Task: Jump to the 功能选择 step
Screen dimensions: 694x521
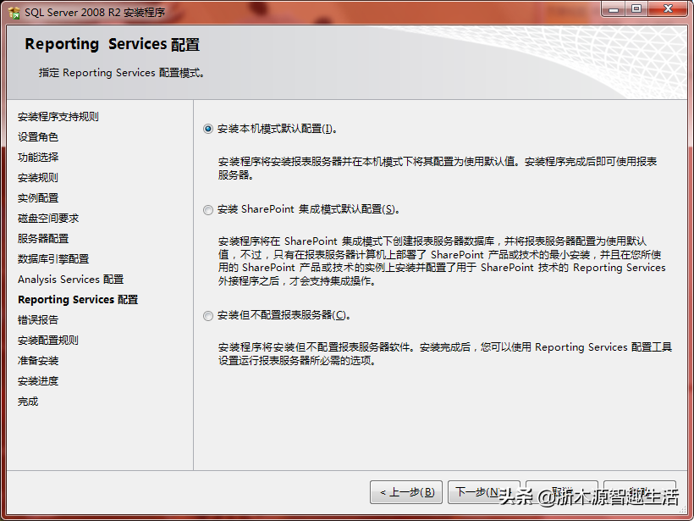Action: click(x=38, y=158)
